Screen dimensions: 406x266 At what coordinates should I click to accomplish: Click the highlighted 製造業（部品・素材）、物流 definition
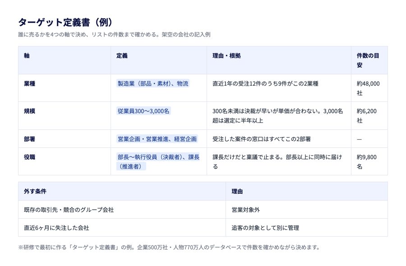click(153, 83)
